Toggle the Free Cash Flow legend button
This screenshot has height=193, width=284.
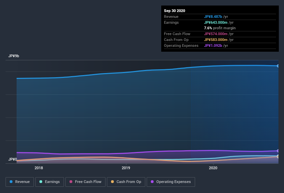pos(85,182)
